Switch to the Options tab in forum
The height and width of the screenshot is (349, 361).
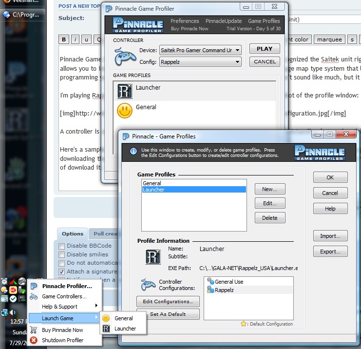click(x=73, y=233)
